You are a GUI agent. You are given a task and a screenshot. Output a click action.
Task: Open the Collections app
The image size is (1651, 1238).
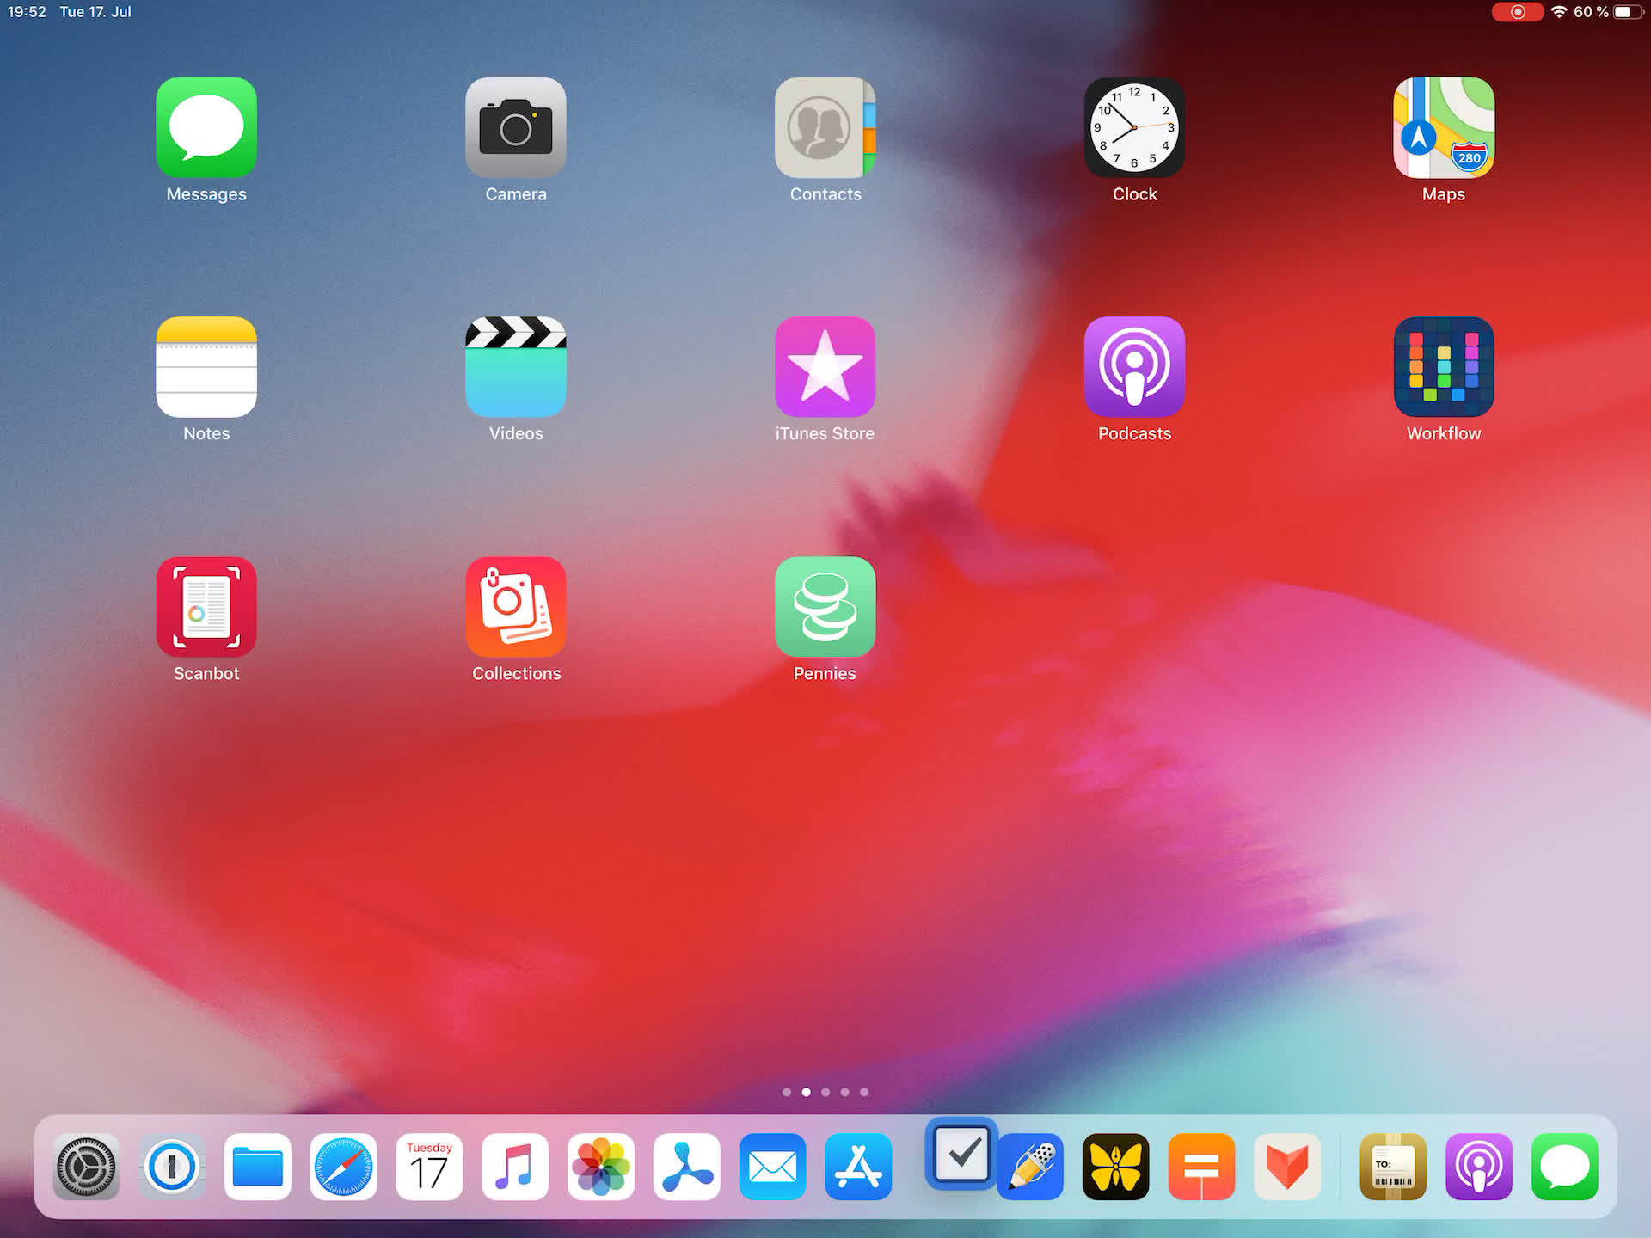pyautogui.click(x=515, y=607)
